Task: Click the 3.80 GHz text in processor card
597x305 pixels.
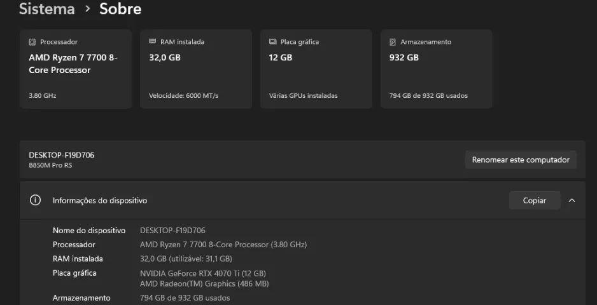Action: (42, 96)
